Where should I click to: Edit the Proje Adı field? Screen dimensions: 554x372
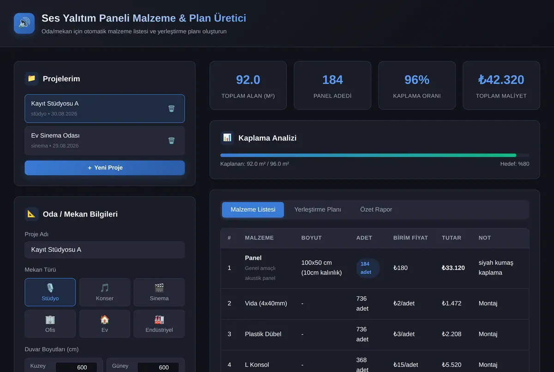click(x=105, y=250)
